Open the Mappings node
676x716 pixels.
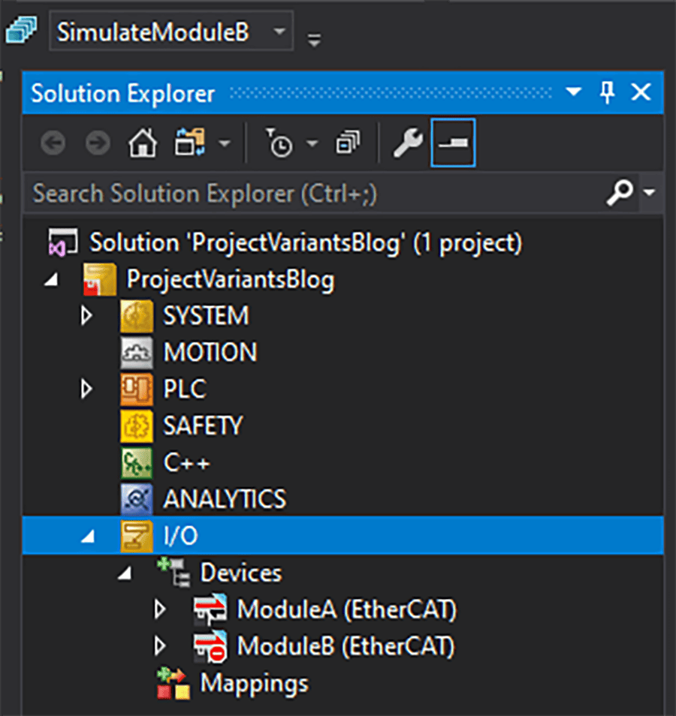253,683
